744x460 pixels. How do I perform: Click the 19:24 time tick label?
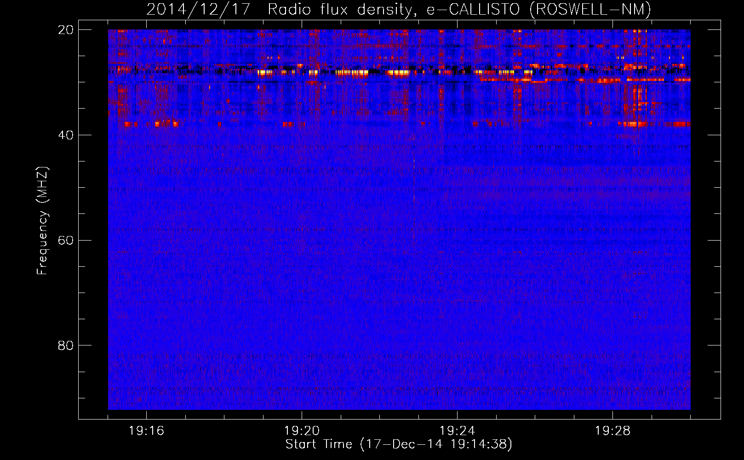pos(457,431)
